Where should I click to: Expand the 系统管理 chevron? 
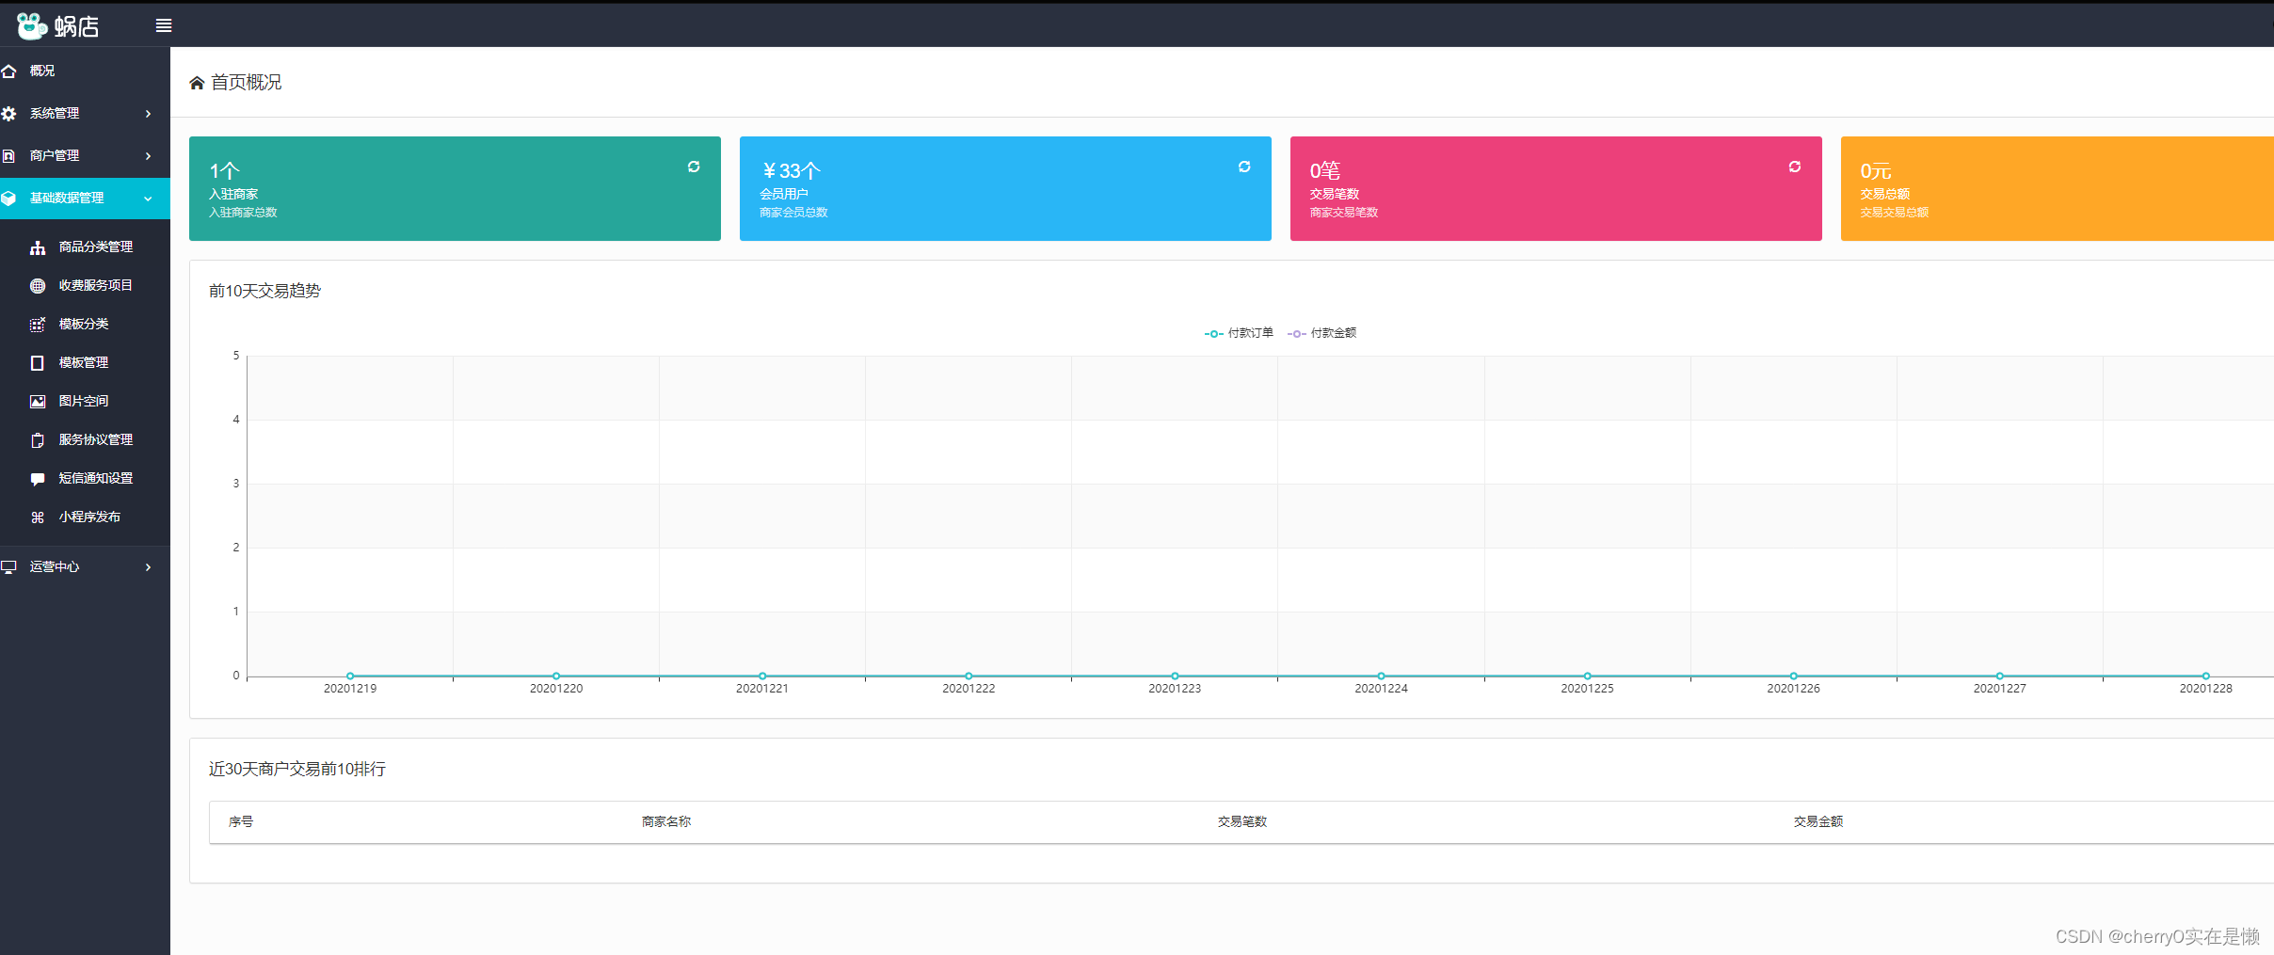point(148,114)
